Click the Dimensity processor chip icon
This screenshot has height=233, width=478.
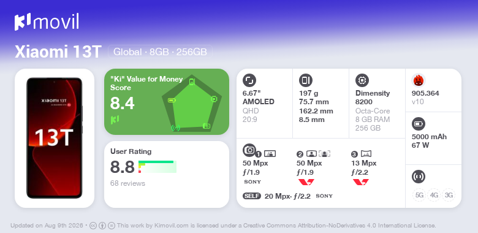tap(362, 80)
